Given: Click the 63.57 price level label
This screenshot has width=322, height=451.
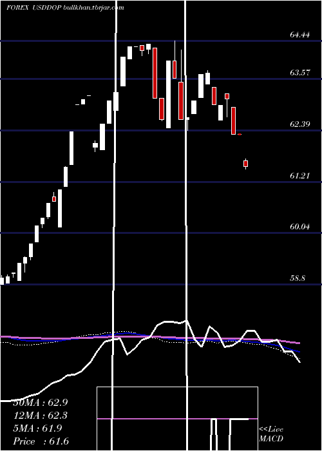Looking at the screenshot, I should tap(300, 72).
